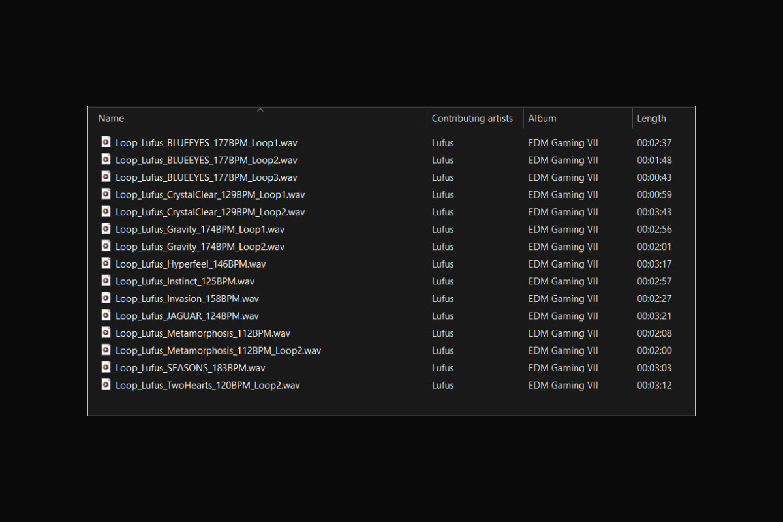The height and width of the screenshot is (522, 783).
Task: Select file name Loop_Lufus_Metamorphosis_112BPM_Loop2.wav
Action: tap(218, 350)
